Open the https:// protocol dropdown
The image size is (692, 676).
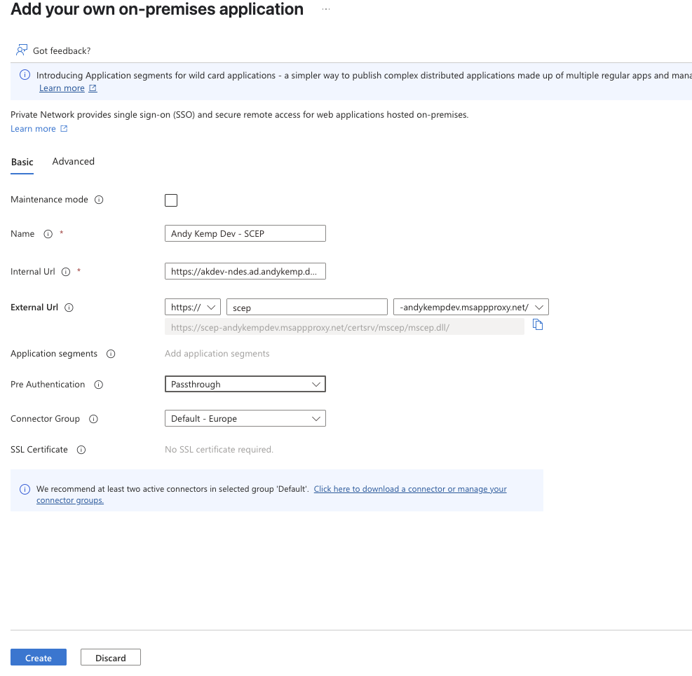[x=193, y=307]
